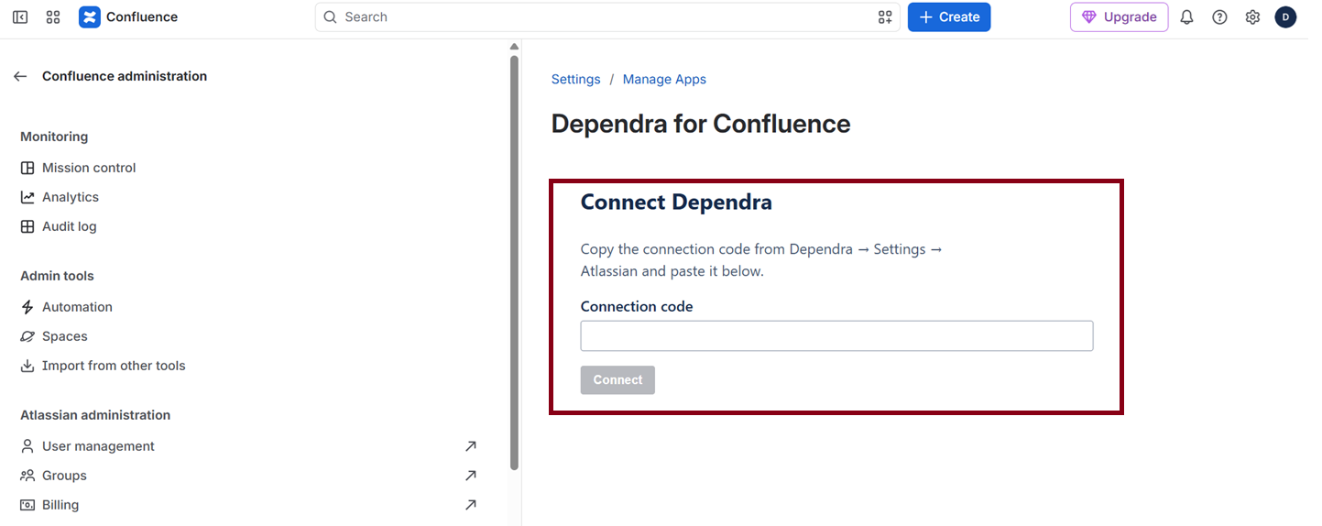Click the Admin tools section label
This screenshot has height=526, width=1322.
click(57, 276)
